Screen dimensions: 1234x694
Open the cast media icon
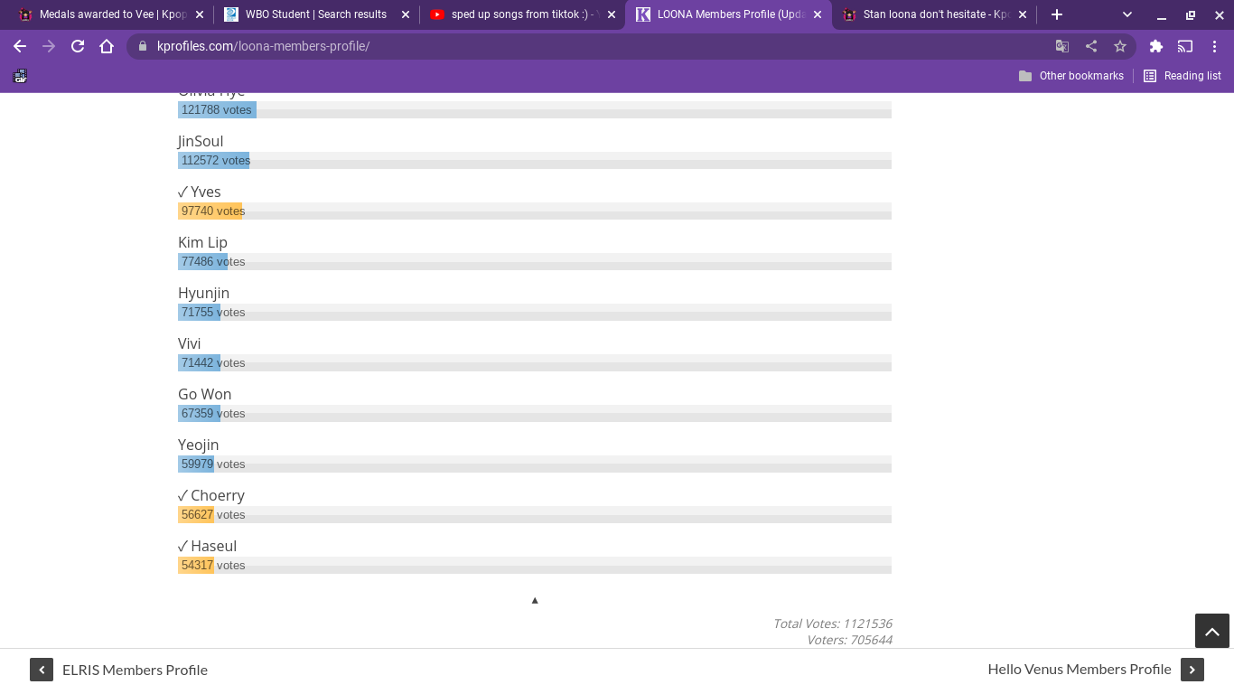click(x=1185, y=46)
